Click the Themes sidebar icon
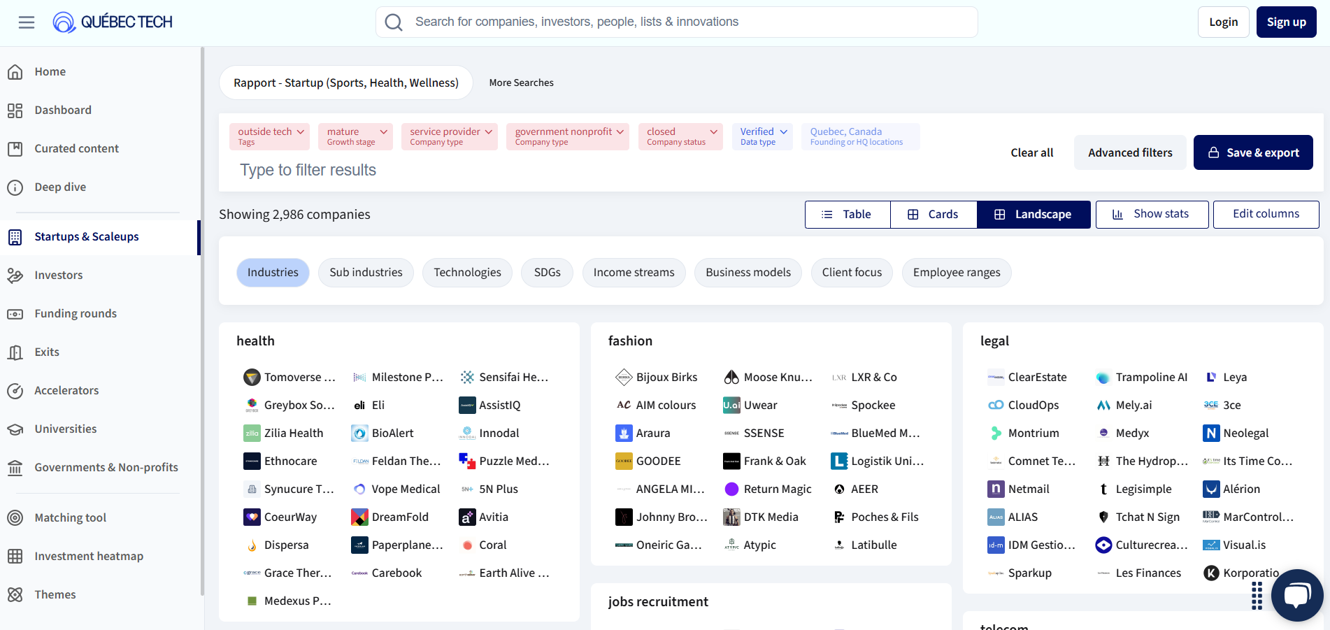This screenshot has height=630, width=1330. [15, 594]
